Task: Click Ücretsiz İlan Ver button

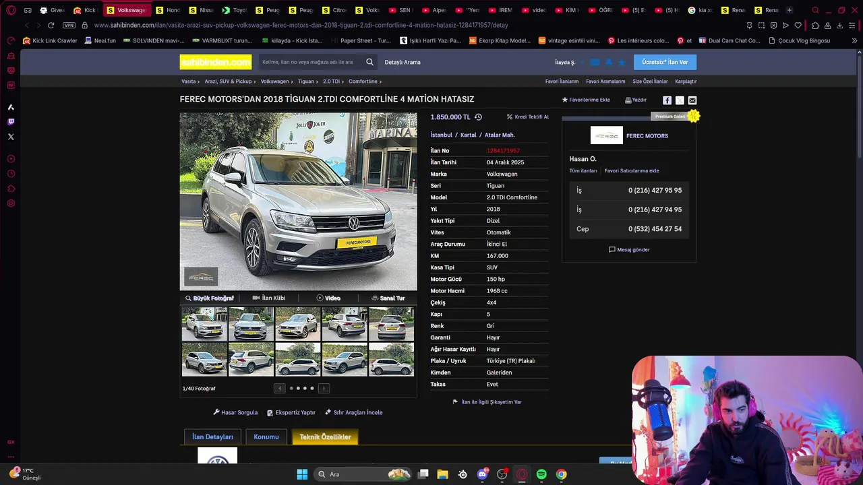Action: tap(665, 62)
